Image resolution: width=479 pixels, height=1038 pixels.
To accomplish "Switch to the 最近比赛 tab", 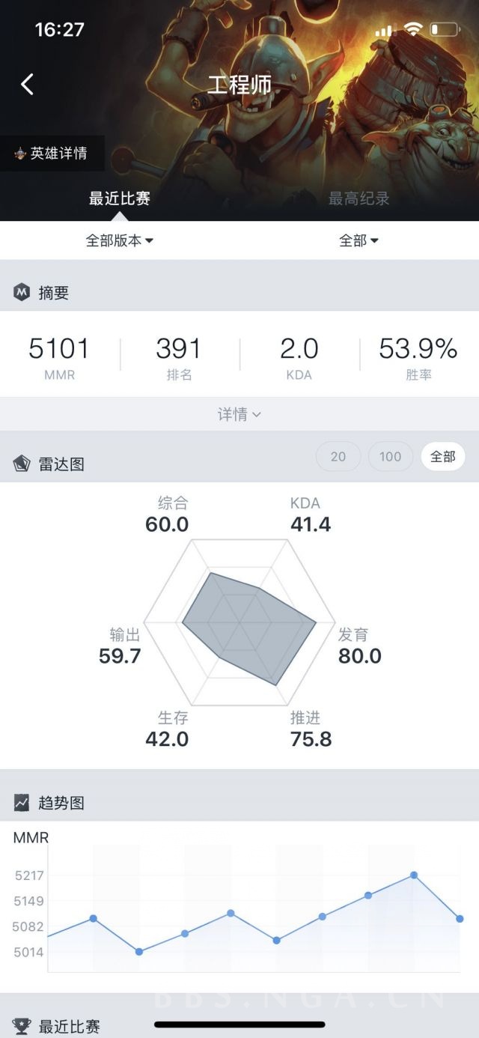I will 120,198.
